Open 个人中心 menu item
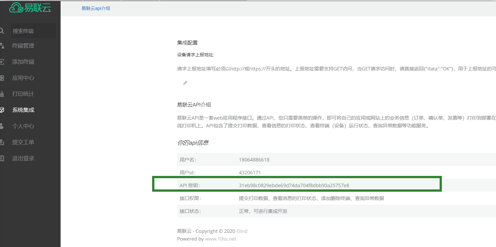Viewport: 496px width, 247px height. pos(23,126)
